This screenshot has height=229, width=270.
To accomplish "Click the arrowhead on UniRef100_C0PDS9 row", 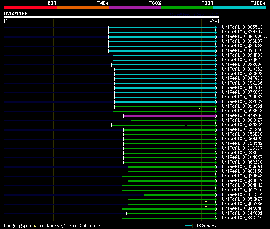I will (x=216, y=102).
